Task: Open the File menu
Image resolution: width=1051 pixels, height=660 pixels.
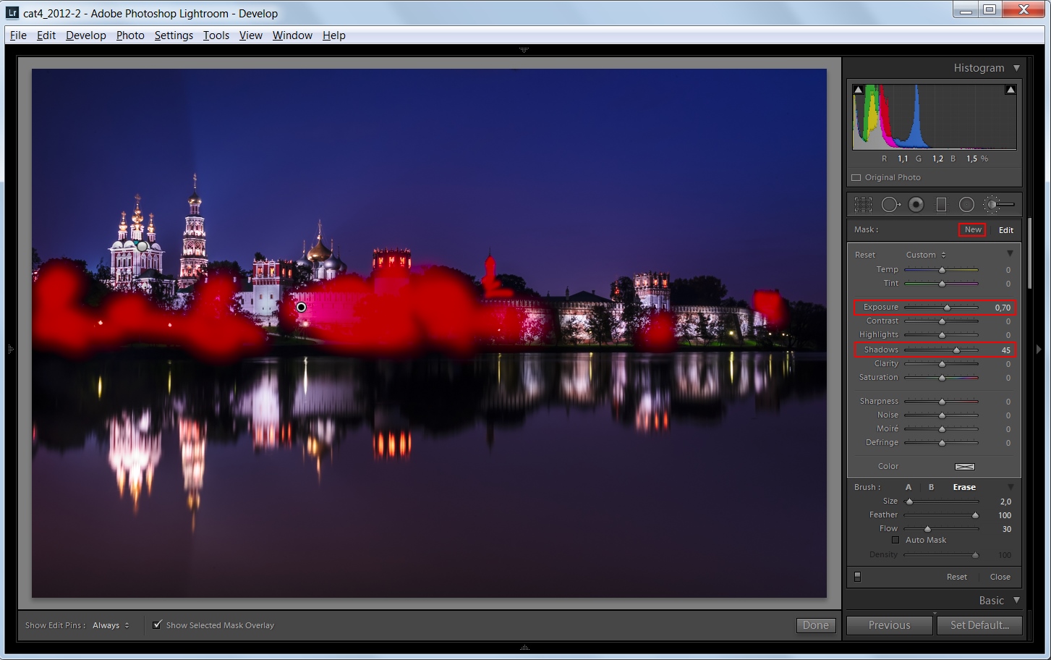Action: click(x=18, y=35)
